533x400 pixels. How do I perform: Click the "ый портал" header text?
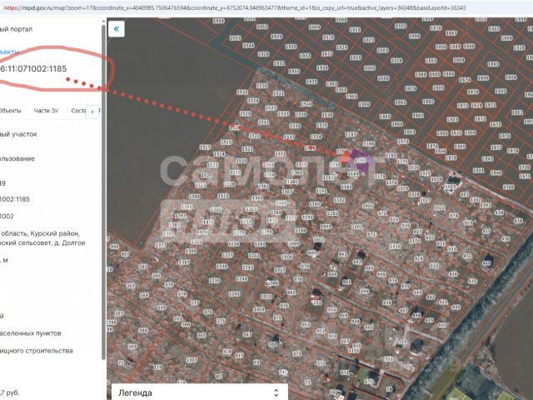(x=16, y=29)
